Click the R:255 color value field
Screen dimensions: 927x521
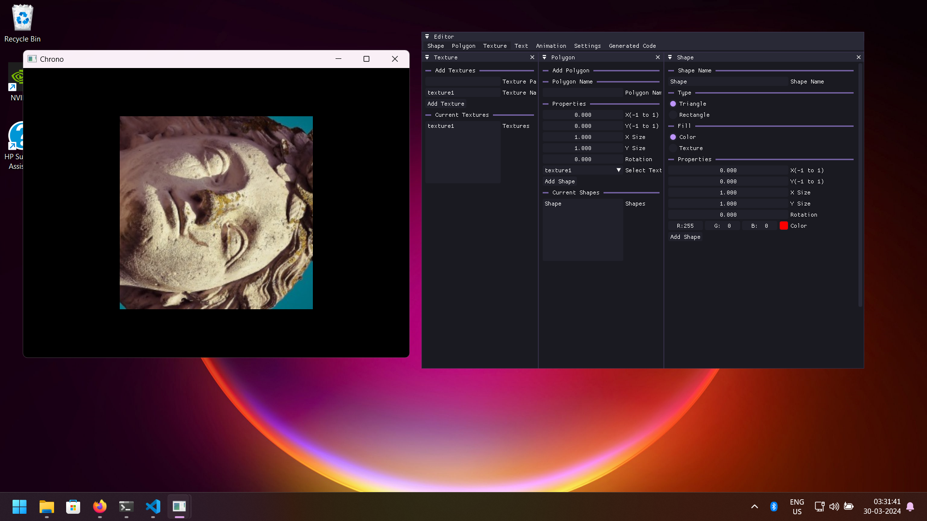pyautogui.click(x=686, y=226)
